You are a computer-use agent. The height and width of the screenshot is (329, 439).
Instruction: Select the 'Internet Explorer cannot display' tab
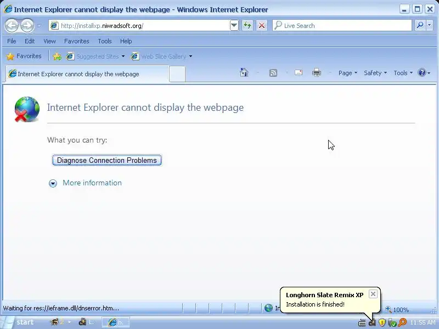coord(87,74)
